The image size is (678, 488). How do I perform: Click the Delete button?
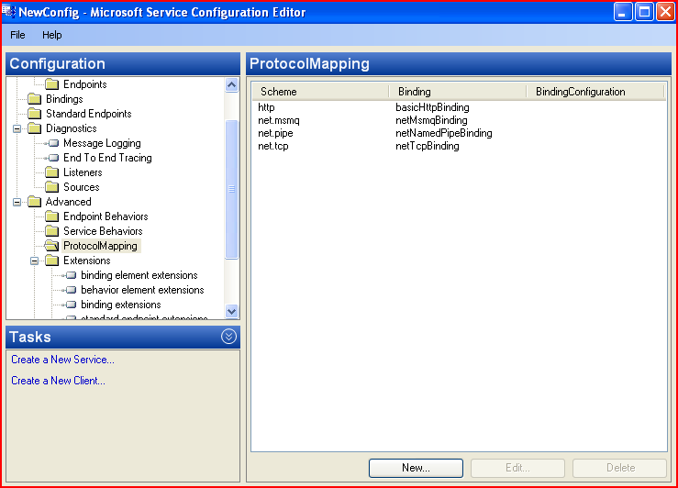point(620,468)
